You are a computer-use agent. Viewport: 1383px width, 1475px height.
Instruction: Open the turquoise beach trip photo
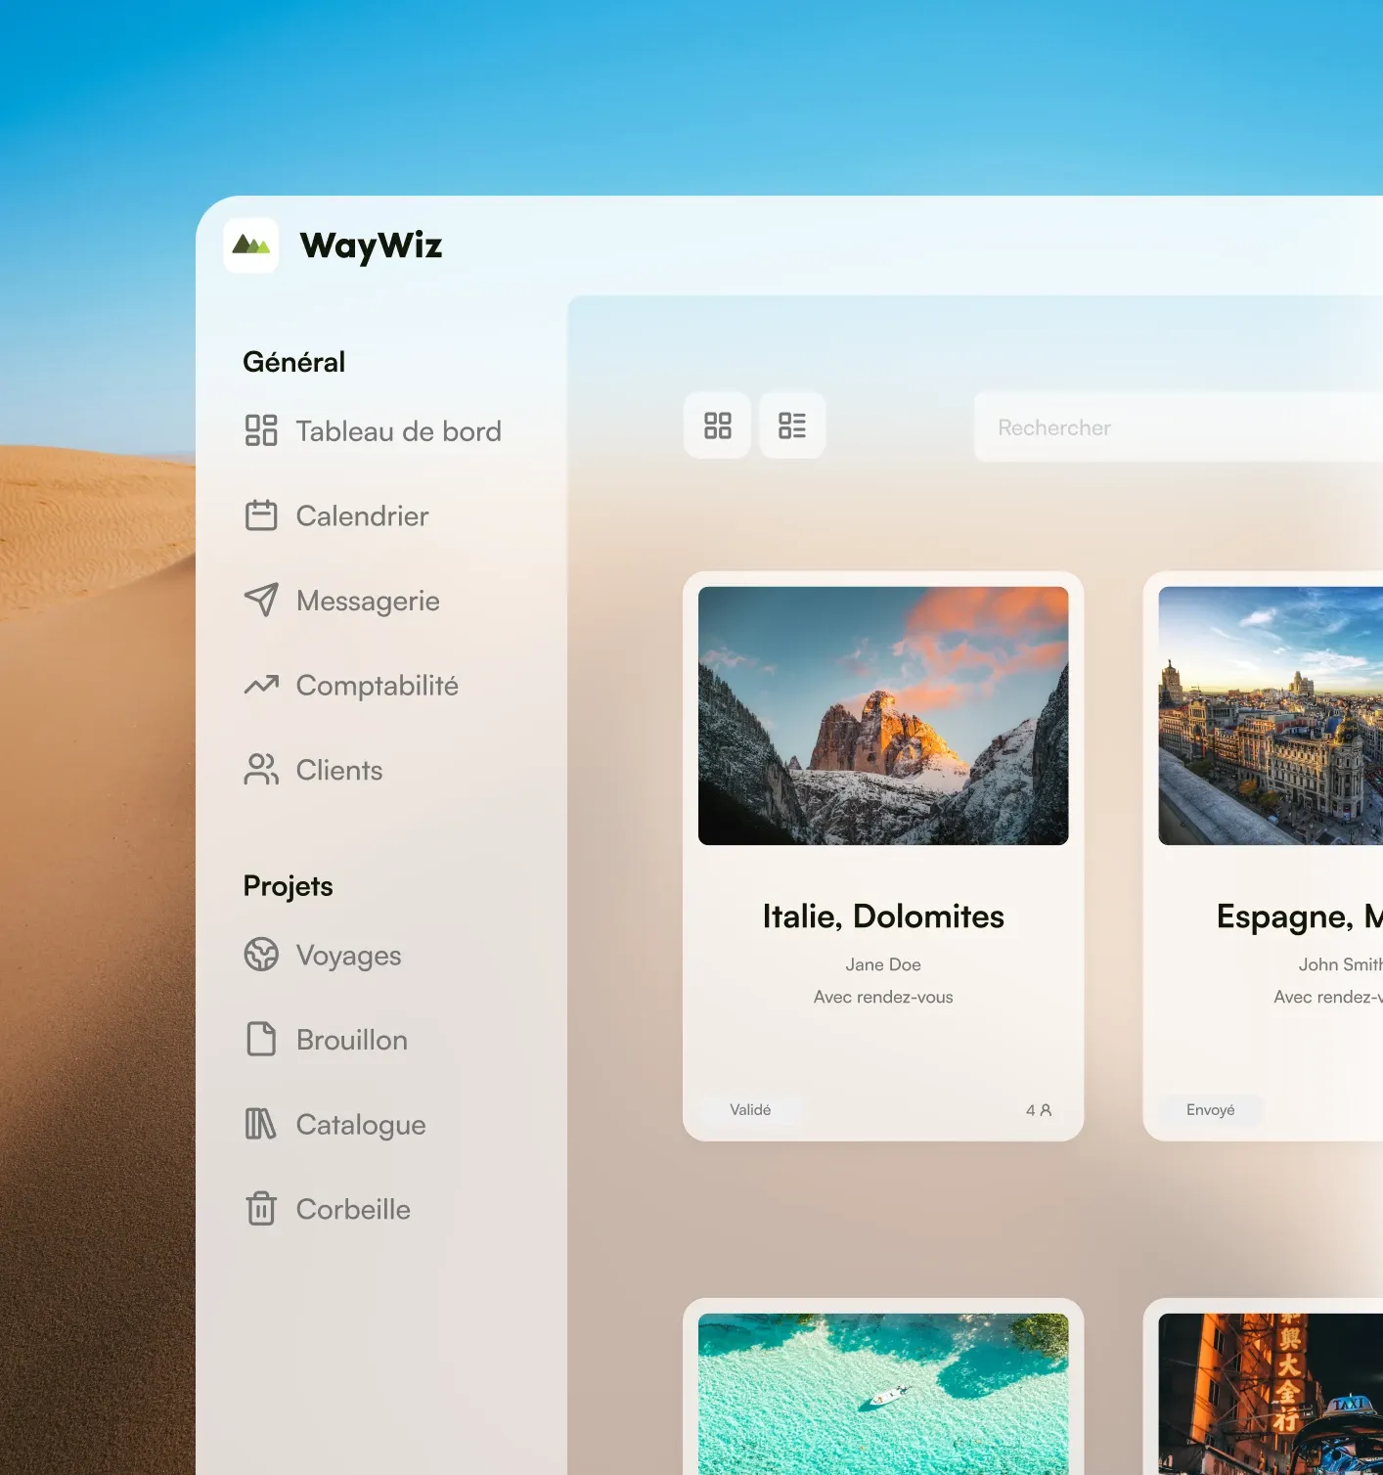coord(883,1394)
